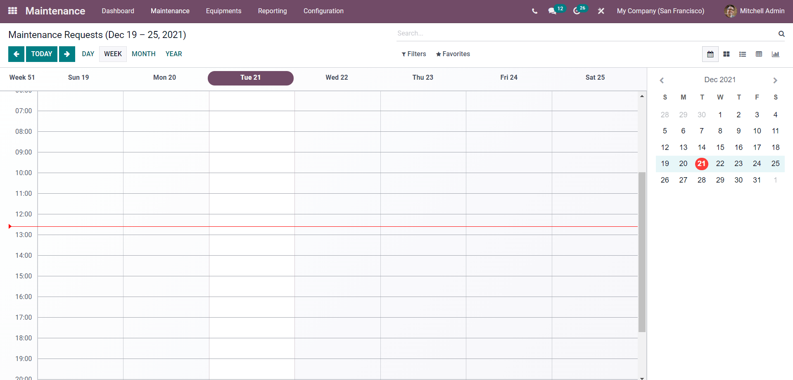Select the calendar view icon
Screen dimensions: 793x380
710,54
